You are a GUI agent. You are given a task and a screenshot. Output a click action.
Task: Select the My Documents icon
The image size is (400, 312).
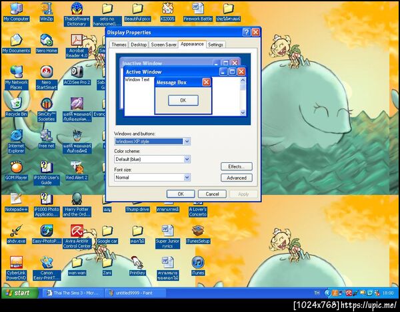pos(16,44)
